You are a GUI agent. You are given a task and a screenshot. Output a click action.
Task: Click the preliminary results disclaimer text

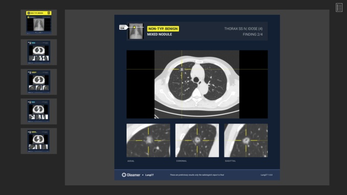point(197,175)
